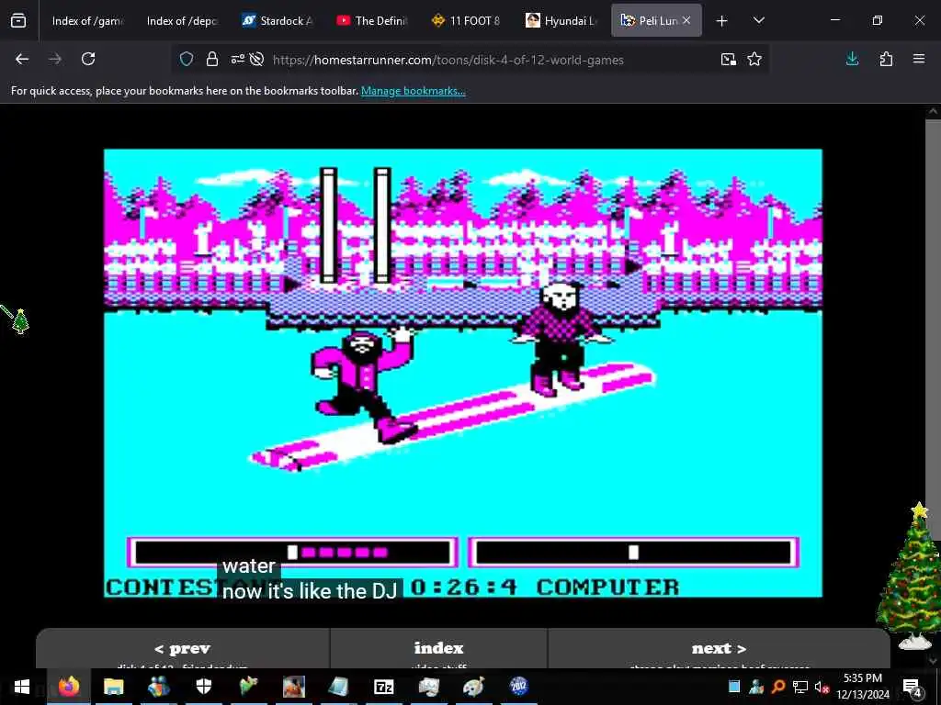This screenshot has width=941, height=705.
Task: Open a new tab with the plus button
Action: 722,21
